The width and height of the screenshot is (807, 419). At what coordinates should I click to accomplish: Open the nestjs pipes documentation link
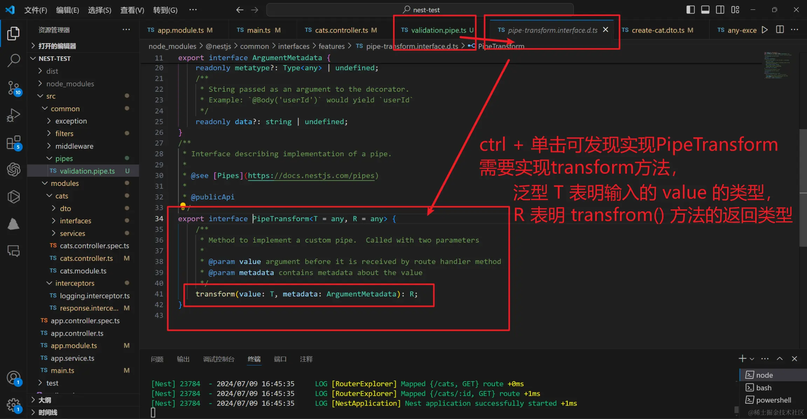312,175
